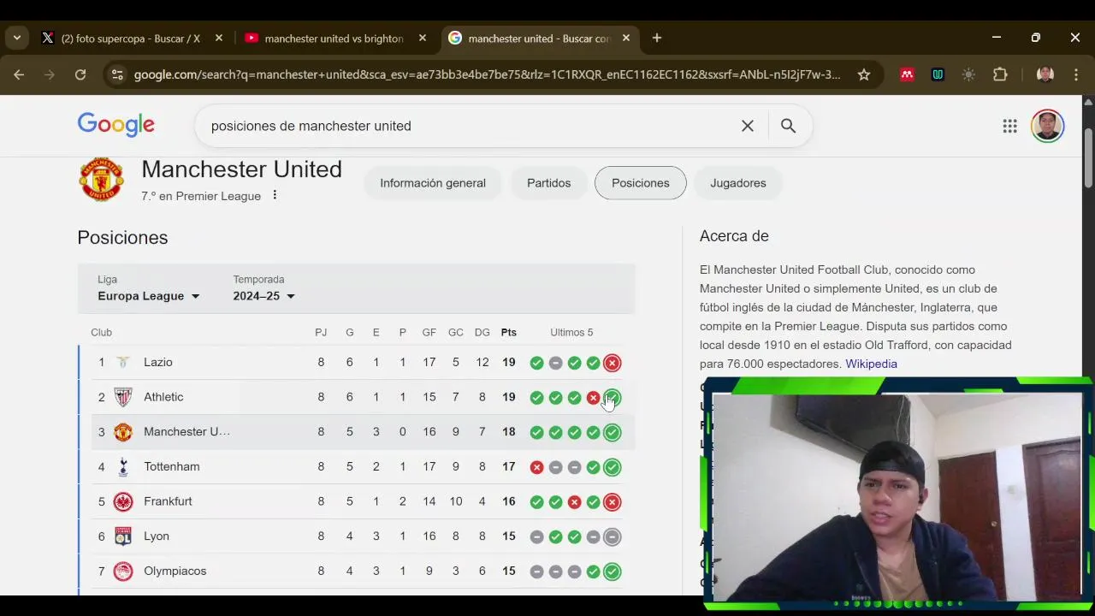Screen dimensions: 1095x616
Task: Click the Lyon team crest
Action: point(123,536)
